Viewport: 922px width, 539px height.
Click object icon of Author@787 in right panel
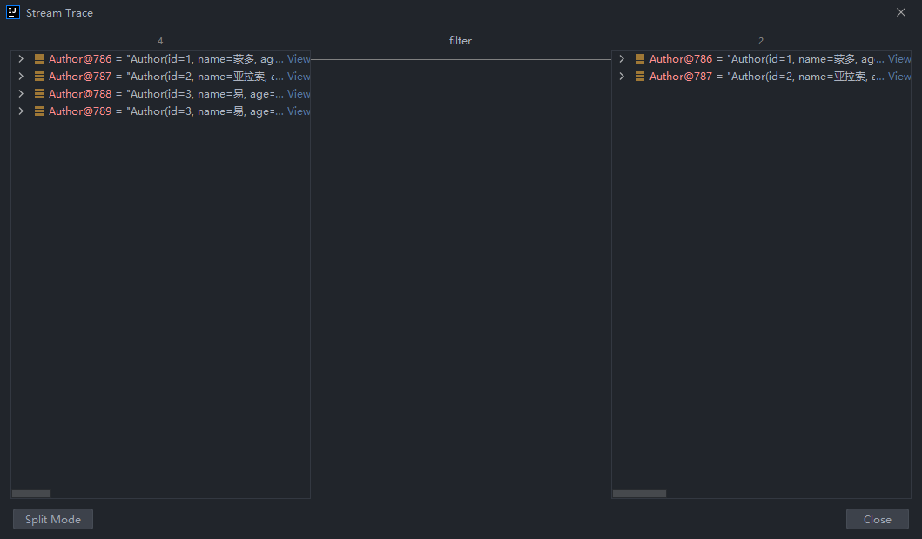pyautogui.click(x=640, y=77)
